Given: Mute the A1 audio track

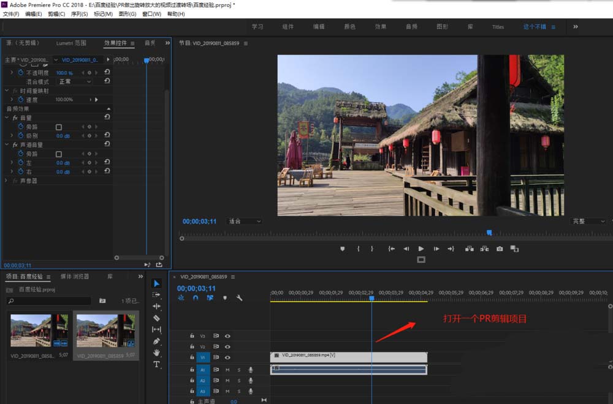Looking at the screenshot, I should point(227,370).
